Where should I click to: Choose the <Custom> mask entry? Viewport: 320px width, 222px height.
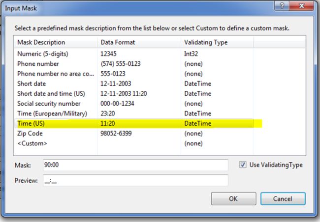coord(32,143)
